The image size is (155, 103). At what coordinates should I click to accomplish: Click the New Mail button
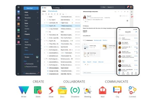pos(30,8)
